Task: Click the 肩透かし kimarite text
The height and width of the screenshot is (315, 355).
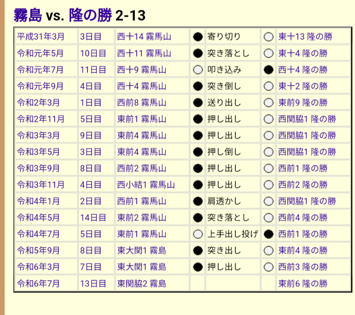Action: tap(224, 201)
